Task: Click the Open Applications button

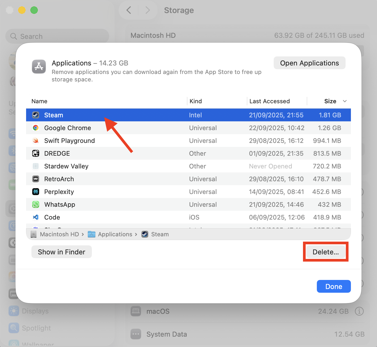Action: (x=309, y=63)
